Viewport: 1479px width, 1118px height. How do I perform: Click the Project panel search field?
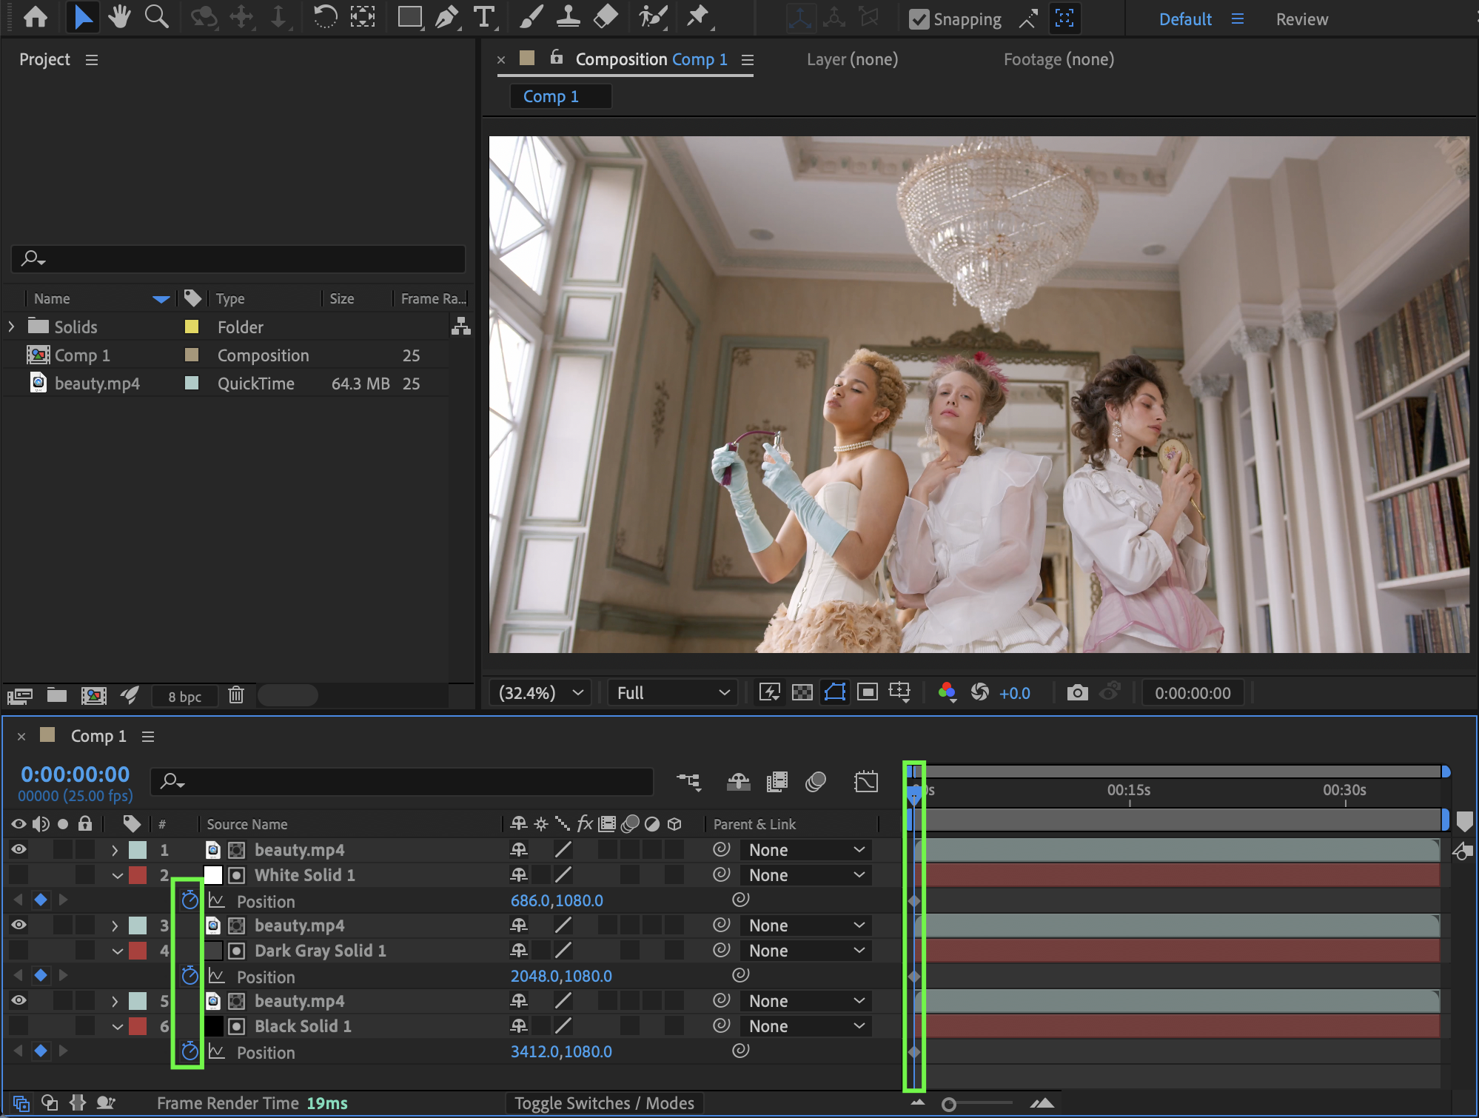[x=238, y=258]
